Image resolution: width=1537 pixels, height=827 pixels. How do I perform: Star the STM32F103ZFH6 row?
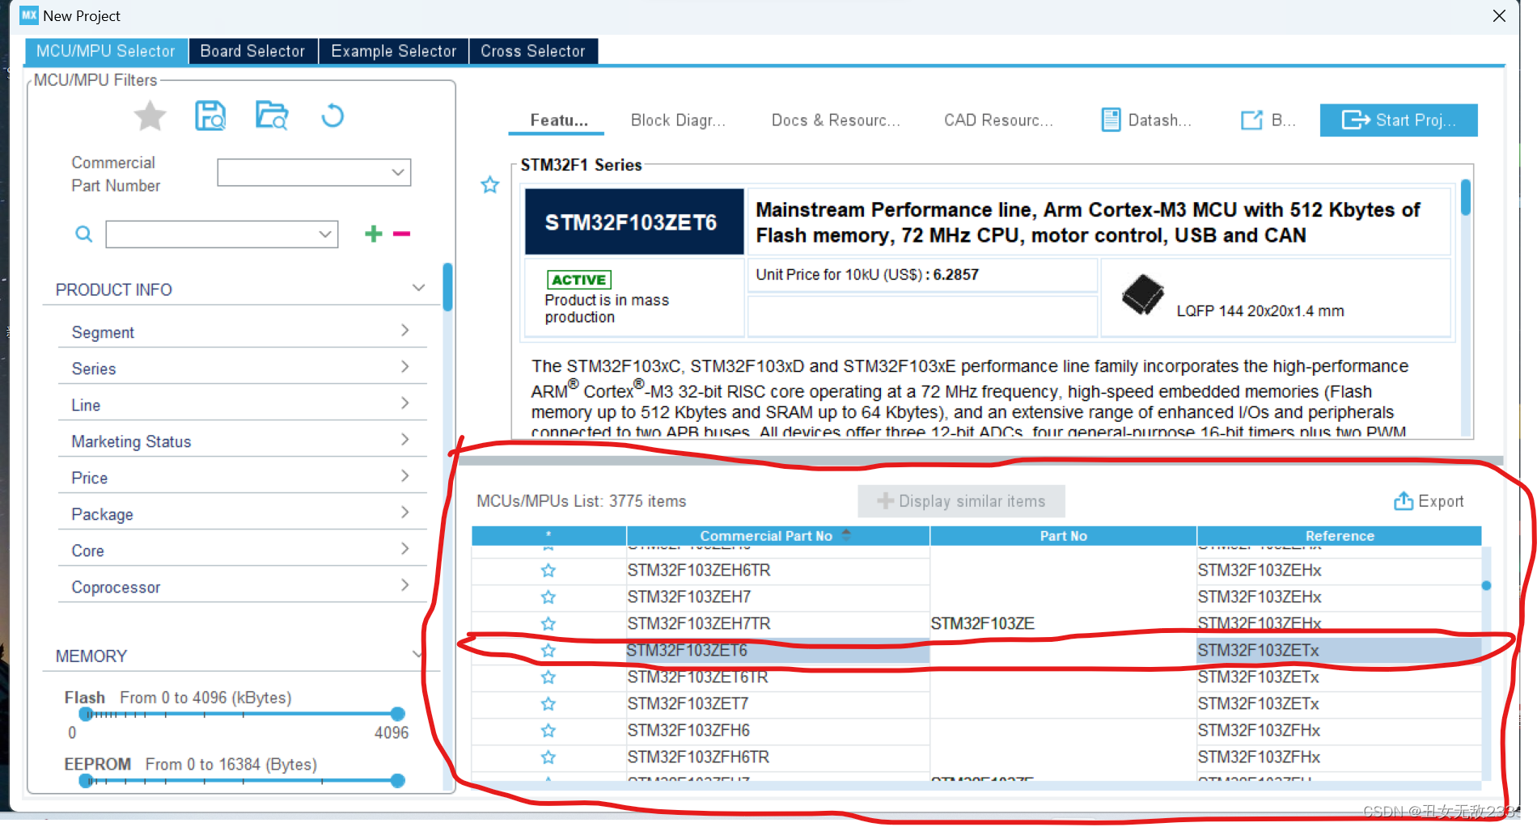(548, 731)
